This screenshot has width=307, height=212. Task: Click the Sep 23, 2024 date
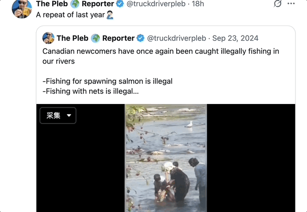pyautogui.click(x=235, y=38)
